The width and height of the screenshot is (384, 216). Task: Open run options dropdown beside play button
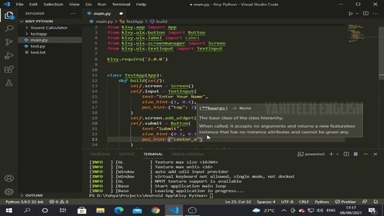pos(357,13)
